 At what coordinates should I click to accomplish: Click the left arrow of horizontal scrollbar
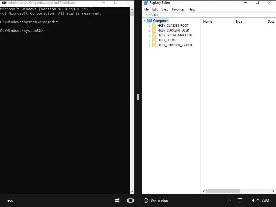204,191
